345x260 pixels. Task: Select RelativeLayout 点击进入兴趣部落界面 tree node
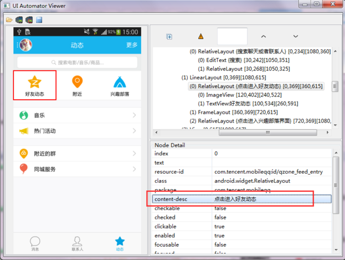pyautogui.click(x=260, y=121)
